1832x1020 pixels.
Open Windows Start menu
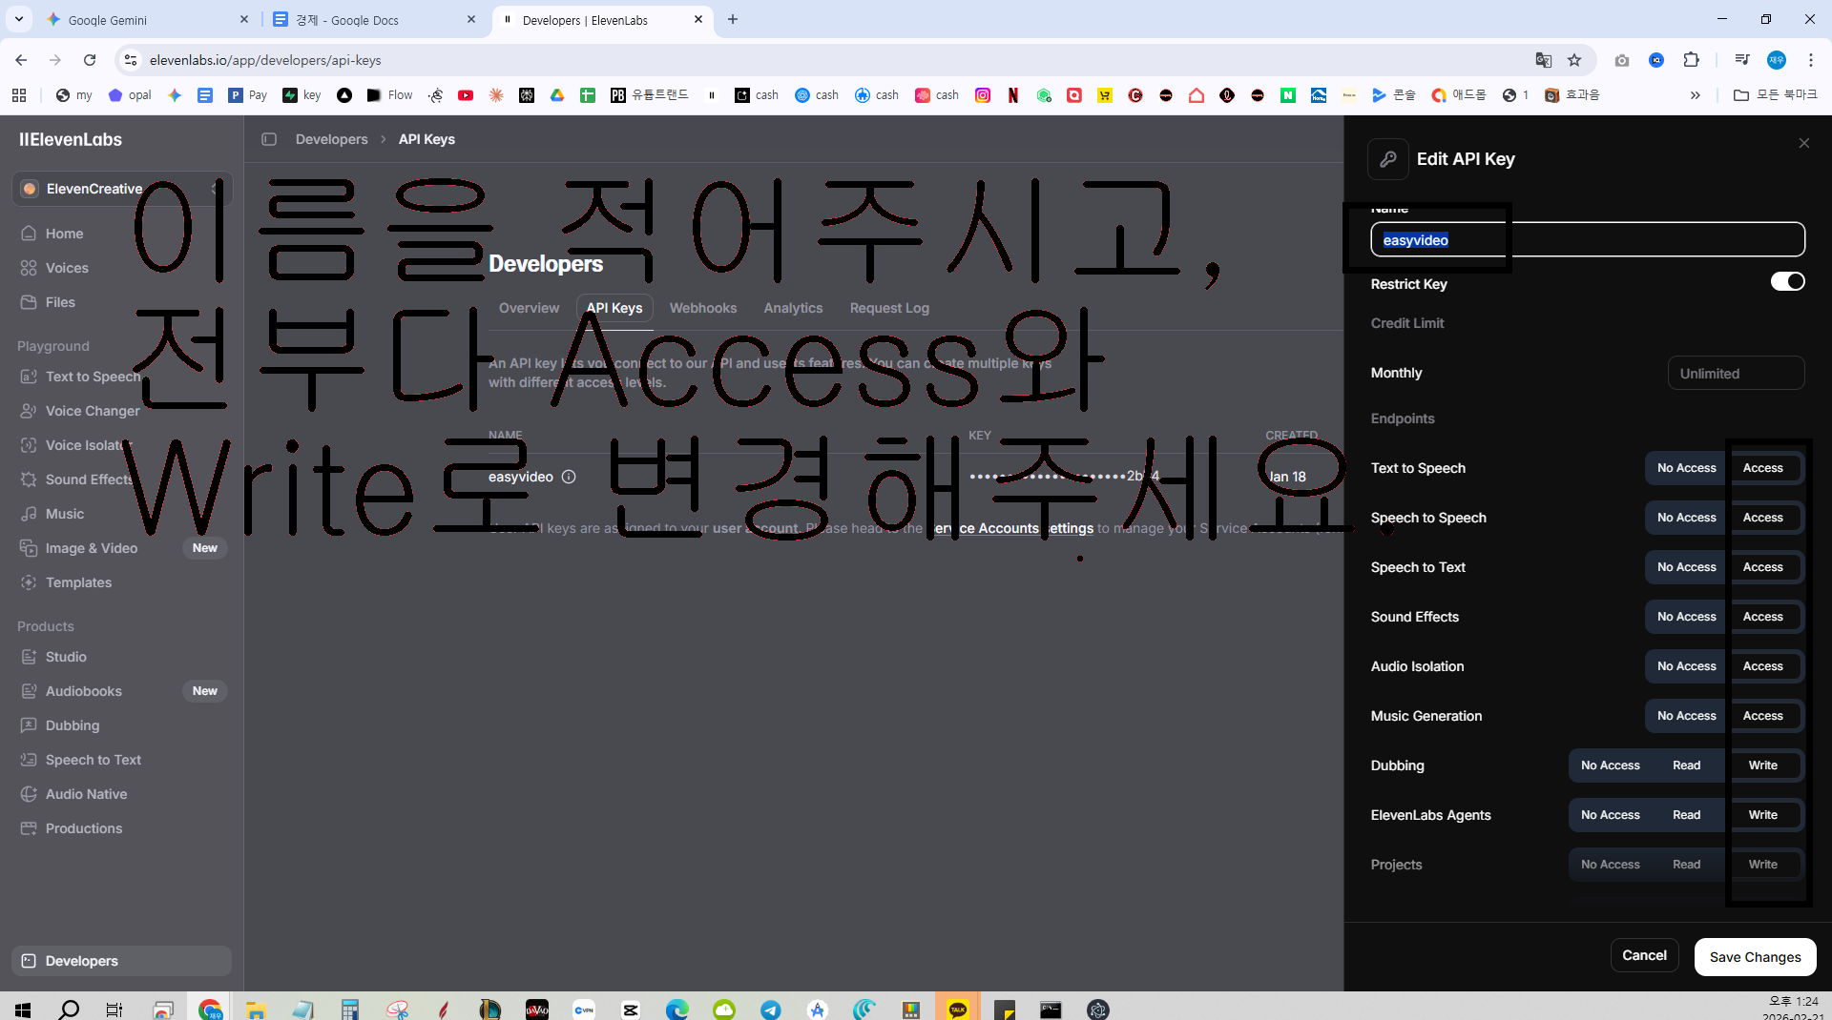[23, 1010]
